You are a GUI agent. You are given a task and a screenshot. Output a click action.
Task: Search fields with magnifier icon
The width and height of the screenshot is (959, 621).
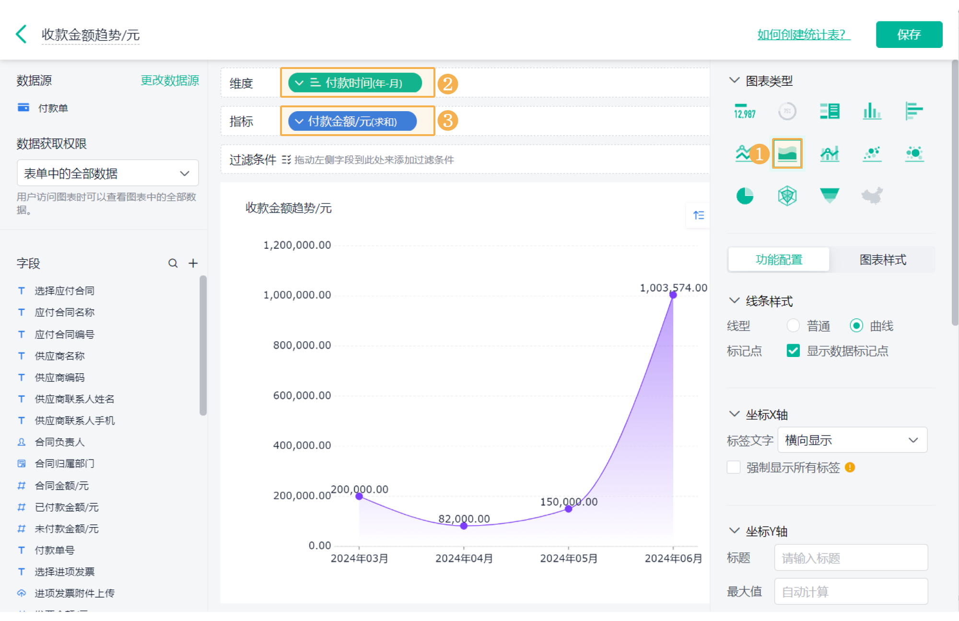(x=173, y=263)
